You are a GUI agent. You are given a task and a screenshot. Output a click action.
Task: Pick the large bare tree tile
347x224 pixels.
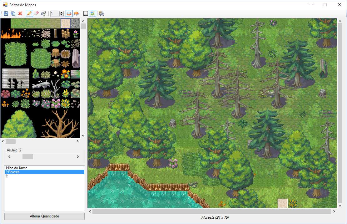point(60,124)
